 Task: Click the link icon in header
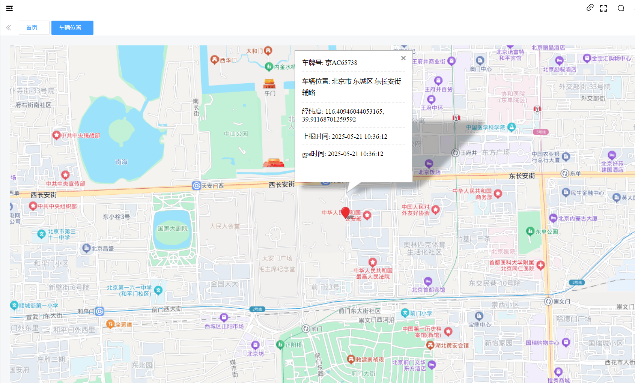[590, 8]
